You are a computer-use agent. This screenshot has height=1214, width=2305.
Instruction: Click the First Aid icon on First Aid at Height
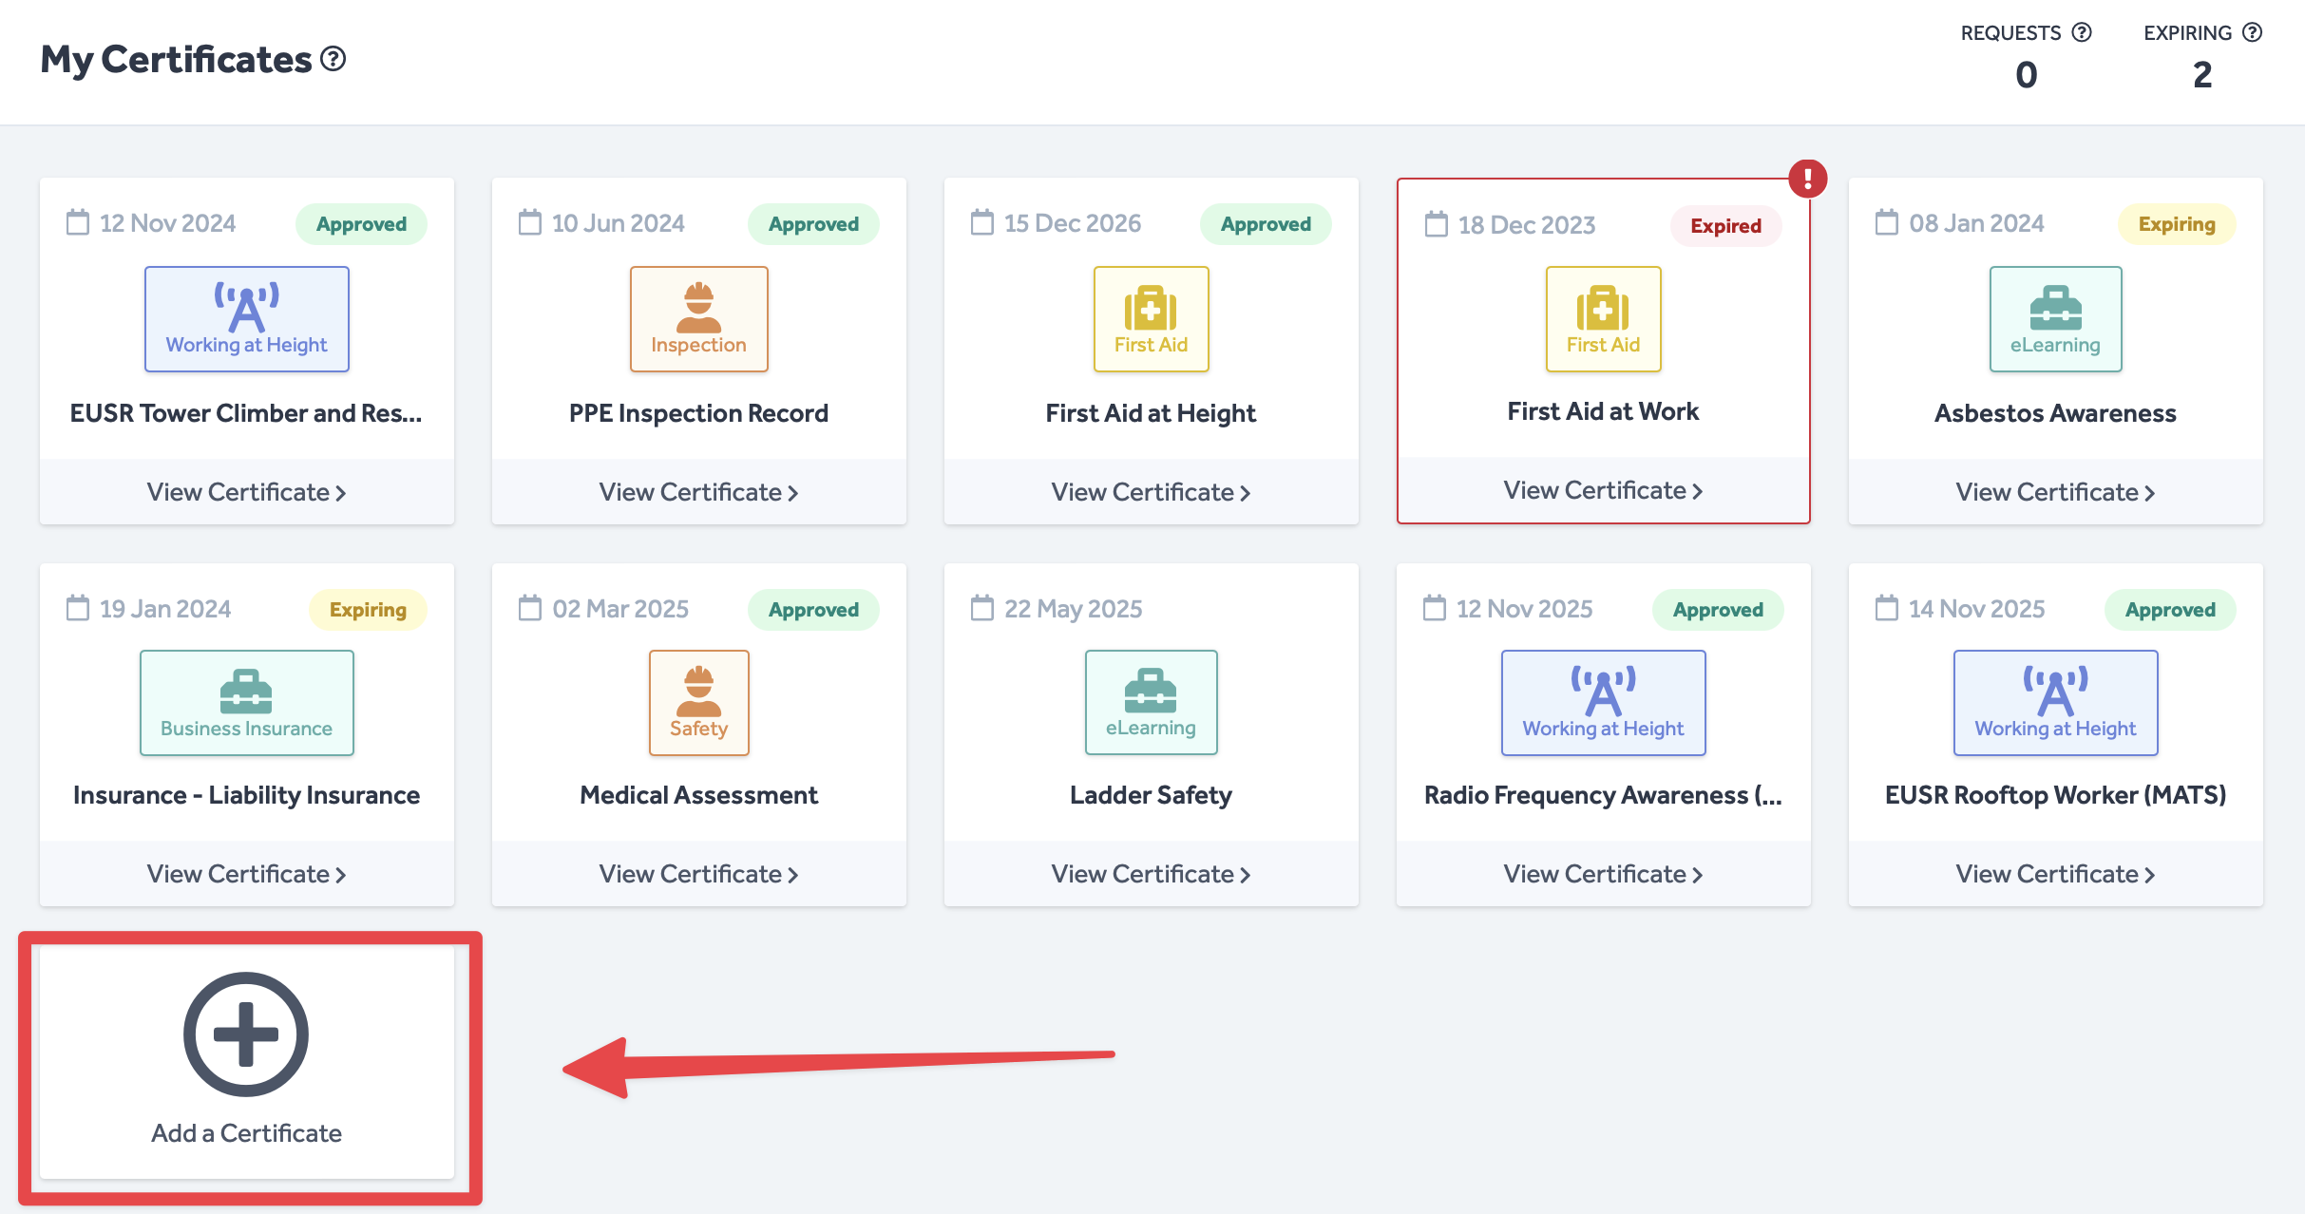tap(1151, 319)
